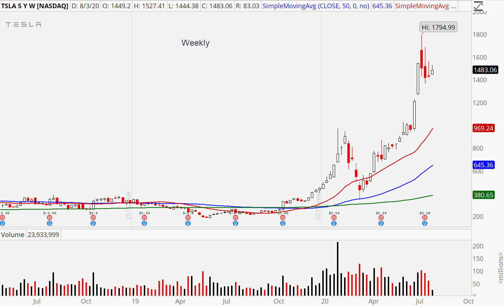Click the blue lightbulb icon below $-2.9 earnings
The width and height of the screenshot is (504, 306).
pos(188,223)
